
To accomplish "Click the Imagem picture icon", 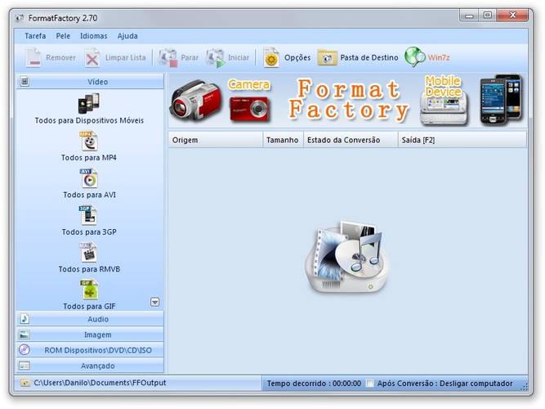I will tap(25, 335).
